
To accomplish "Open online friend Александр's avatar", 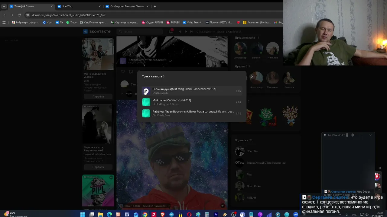I will point(240,48).
